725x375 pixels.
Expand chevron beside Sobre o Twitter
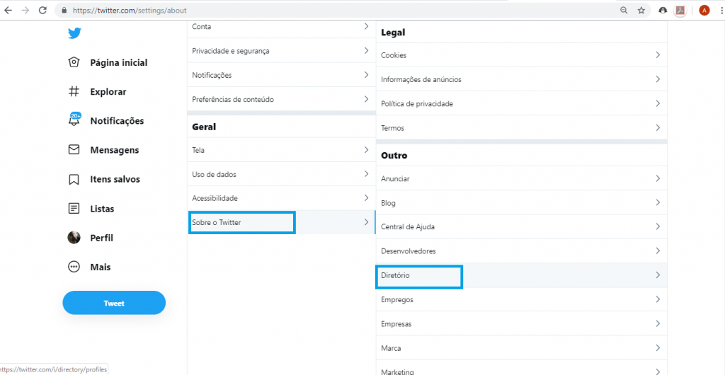click(366, 221)
